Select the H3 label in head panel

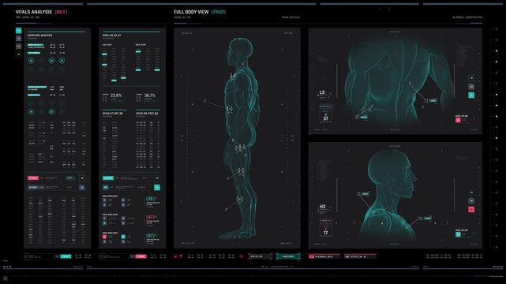[322, 207]
